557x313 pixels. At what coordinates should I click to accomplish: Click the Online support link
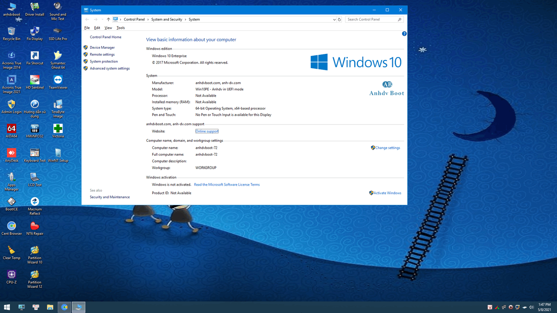207,131
